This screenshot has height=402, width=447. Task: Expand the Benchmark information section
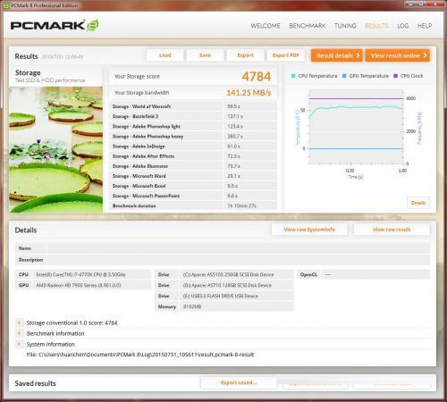(x=19, y=333)
